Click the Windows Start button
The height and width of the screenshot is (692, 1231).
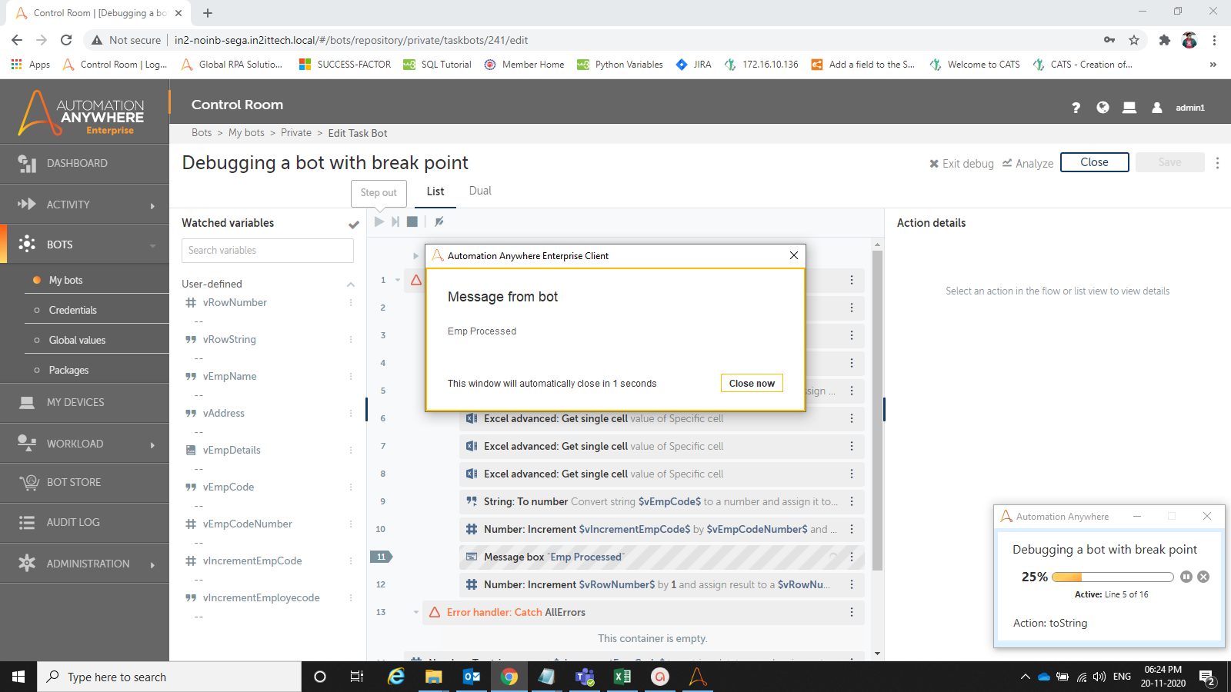(18, 677)
